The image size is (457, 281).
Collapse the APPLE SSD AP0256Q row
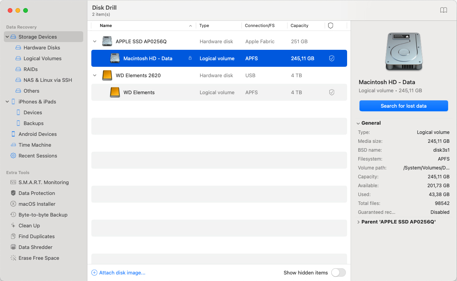tap(95, 42)
